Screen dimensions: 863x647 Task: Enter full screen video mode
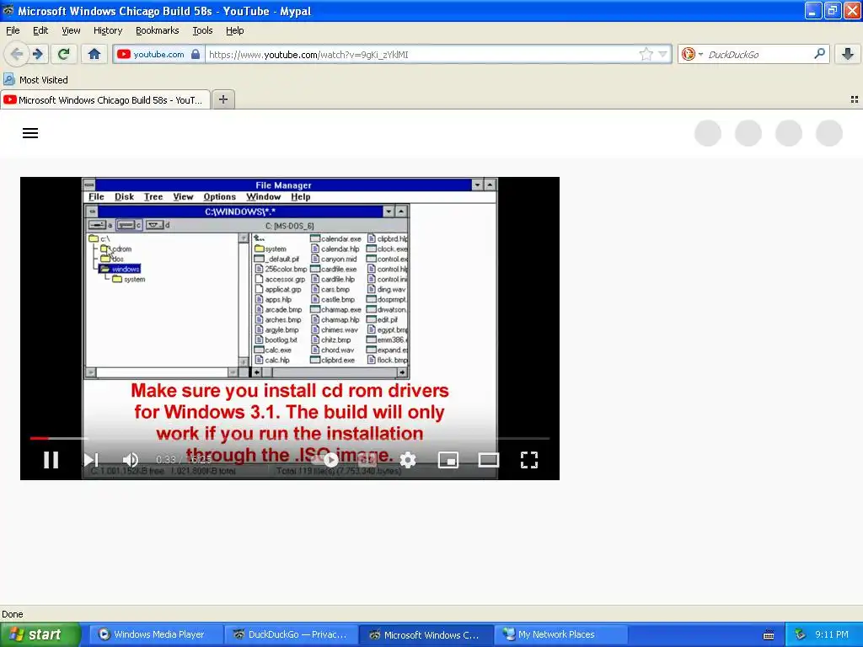click(x=529, y=459)
